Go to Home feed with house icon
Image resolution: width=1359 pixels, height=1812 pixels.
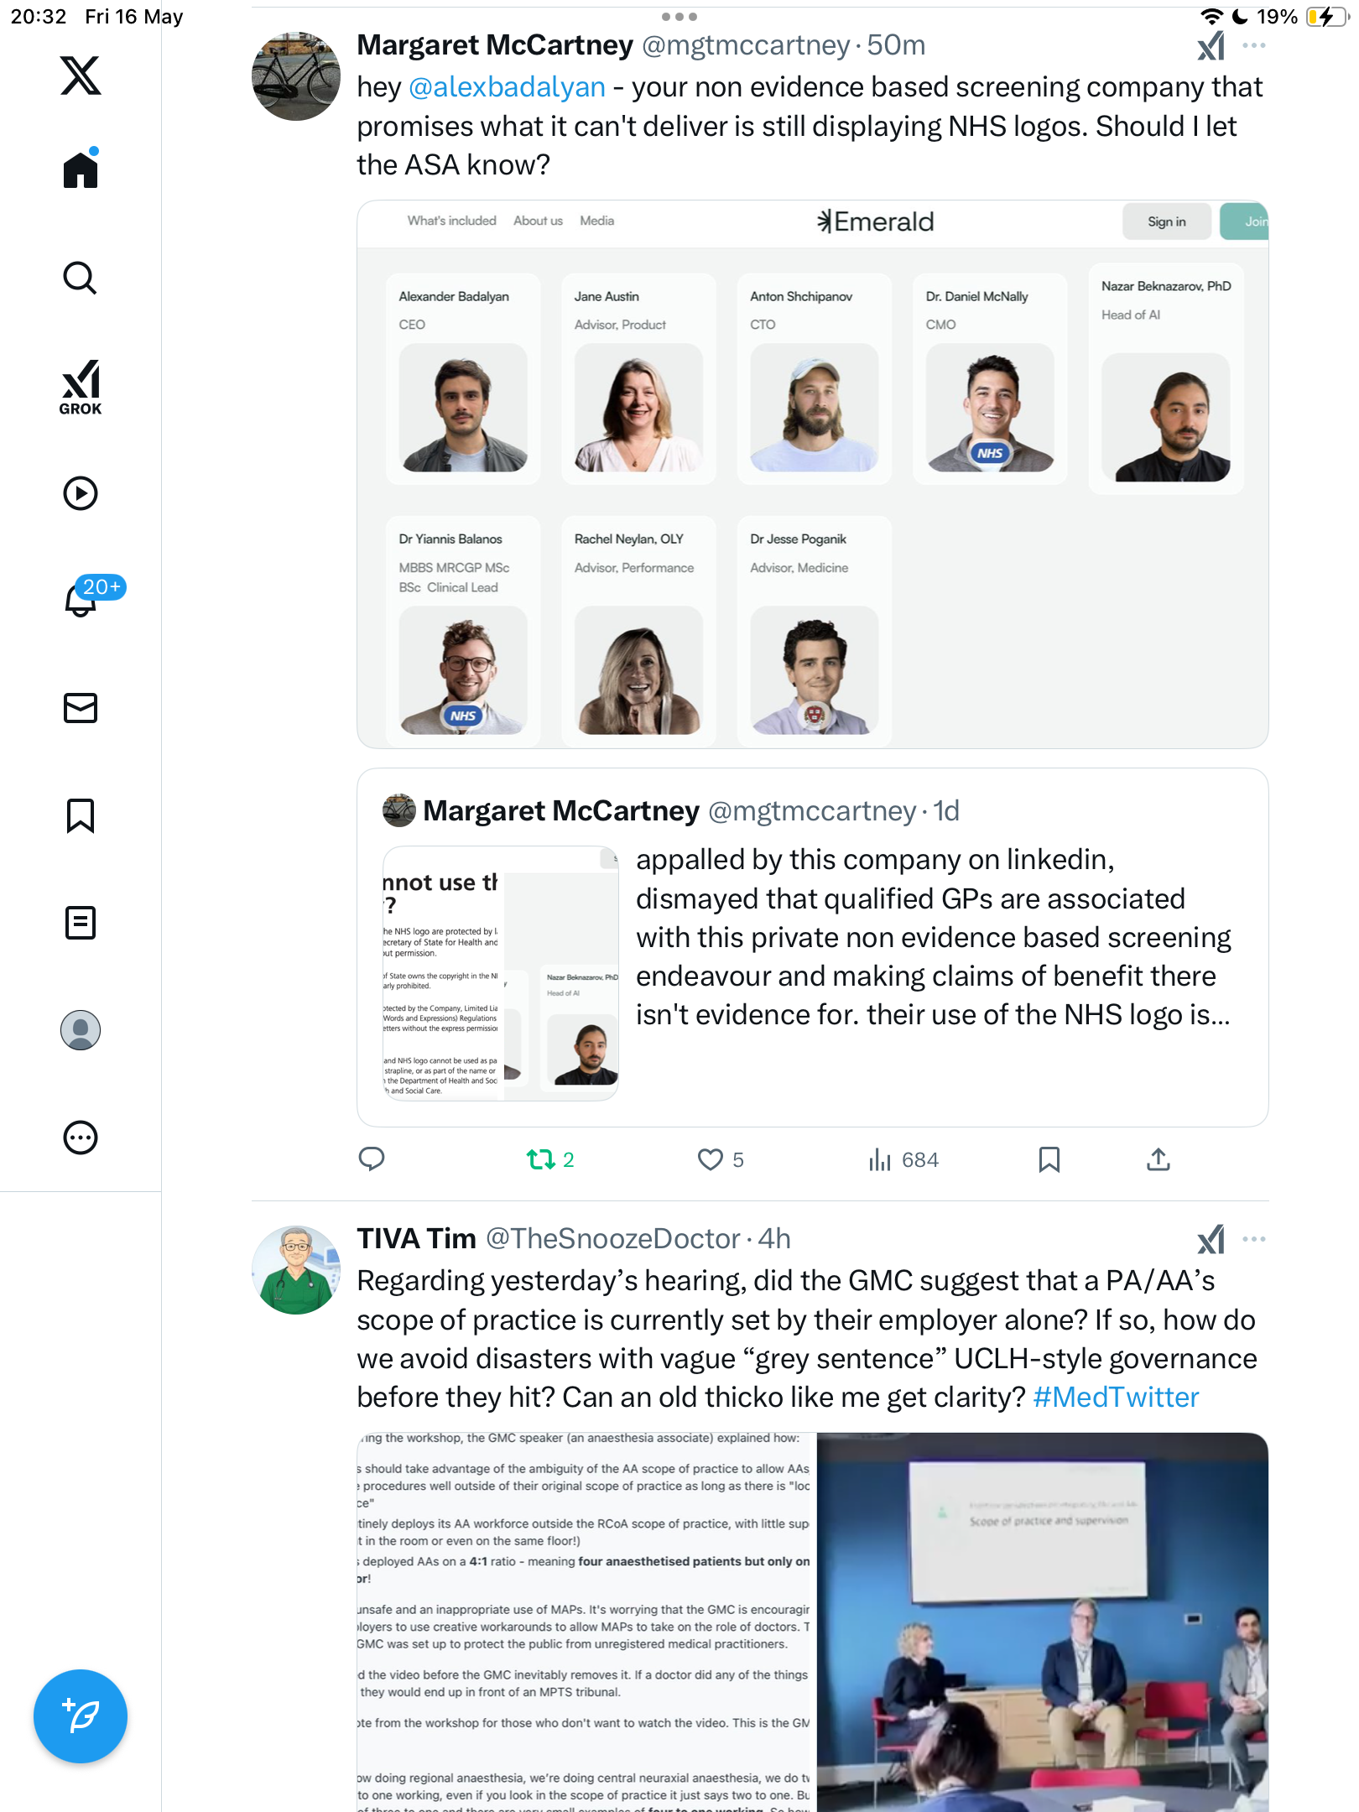pos(81,169)
